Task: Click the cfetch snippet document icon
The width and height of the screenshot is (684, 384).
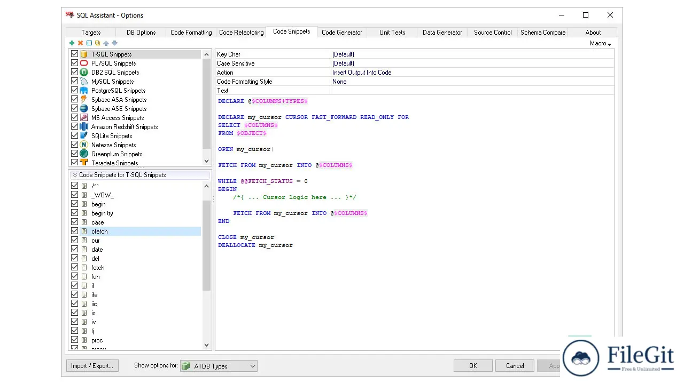Action: pos(84,231)
